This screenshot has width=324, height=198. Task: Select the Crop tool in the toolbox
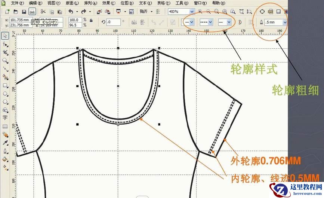coord(5,52)
